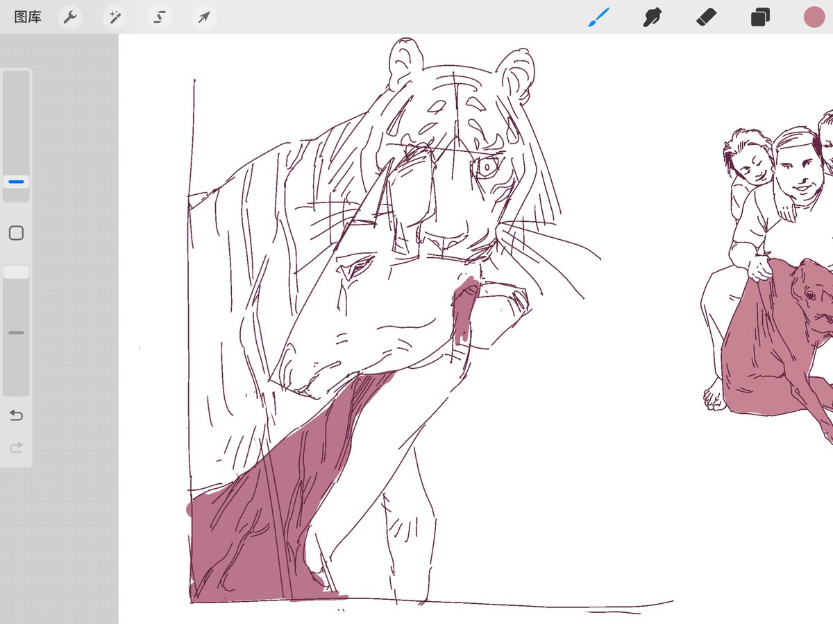The width and height of the screenshot is (833, 624).
Task: Tap the square modify button in sidebar
Action: [17, 233]
